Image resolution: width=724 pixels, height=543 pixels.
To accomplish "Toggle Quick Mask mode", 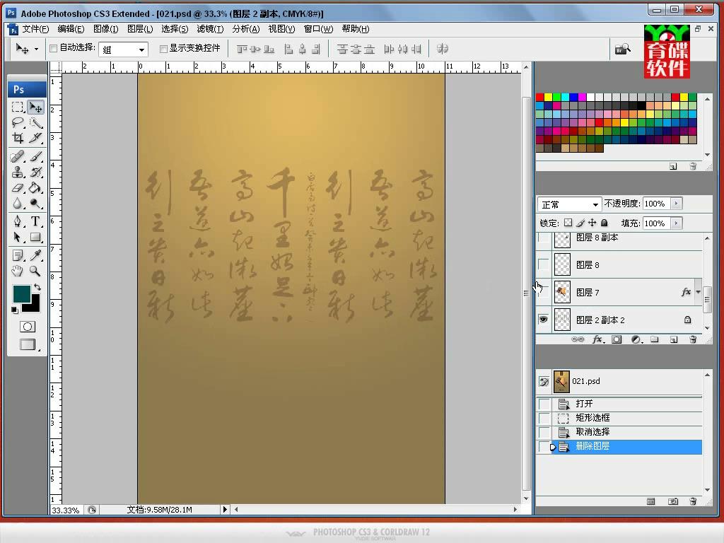I will pos(28,327).
